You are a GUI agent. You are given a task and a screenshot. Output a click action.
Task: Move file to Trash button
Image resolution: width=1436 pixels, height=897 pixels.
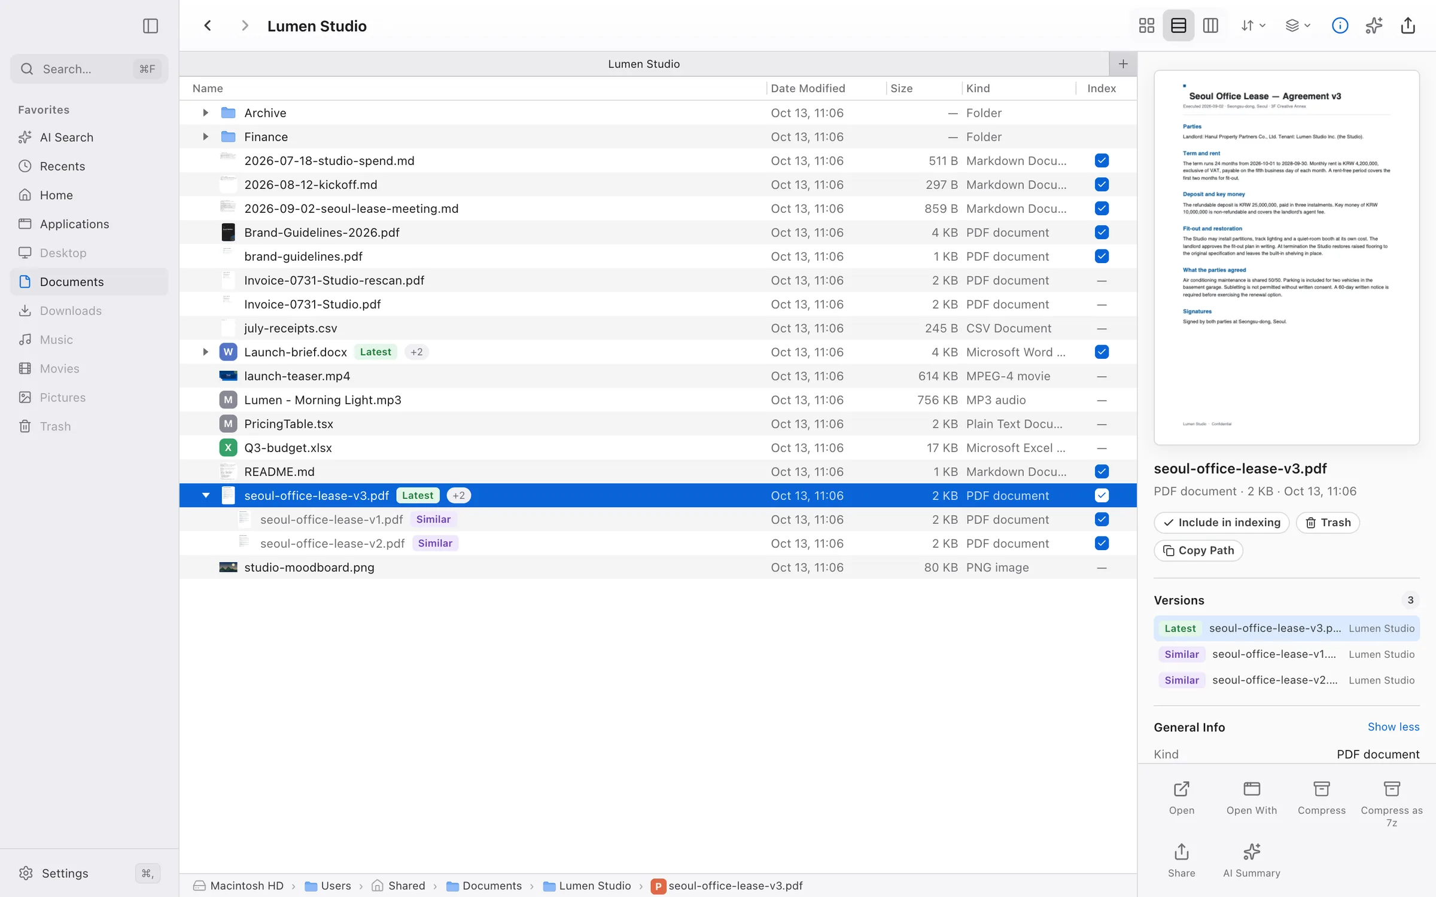(1328, 522)
